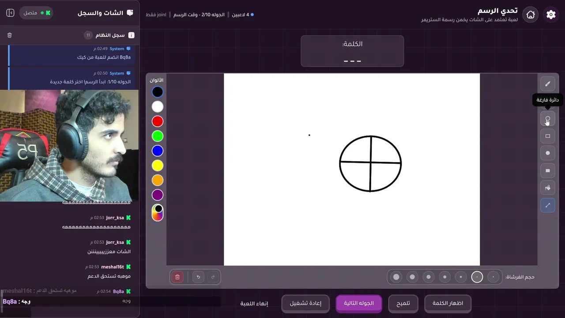Click the chat bubble icon beside الشات والسجل
This screenshot has height=318, width=565.
click(x=130, y=13)
